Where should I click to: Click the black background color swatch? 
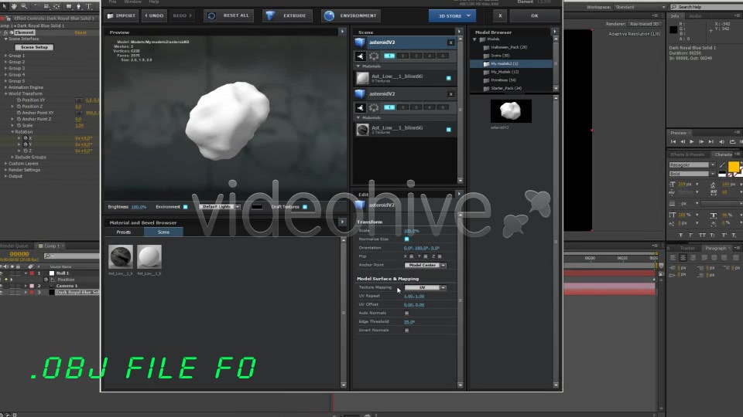pos(257,207)
